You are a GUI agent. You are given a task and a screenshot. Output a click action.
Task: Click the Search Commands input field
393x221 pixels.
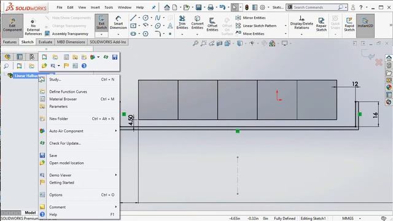(x=314, y=7)
